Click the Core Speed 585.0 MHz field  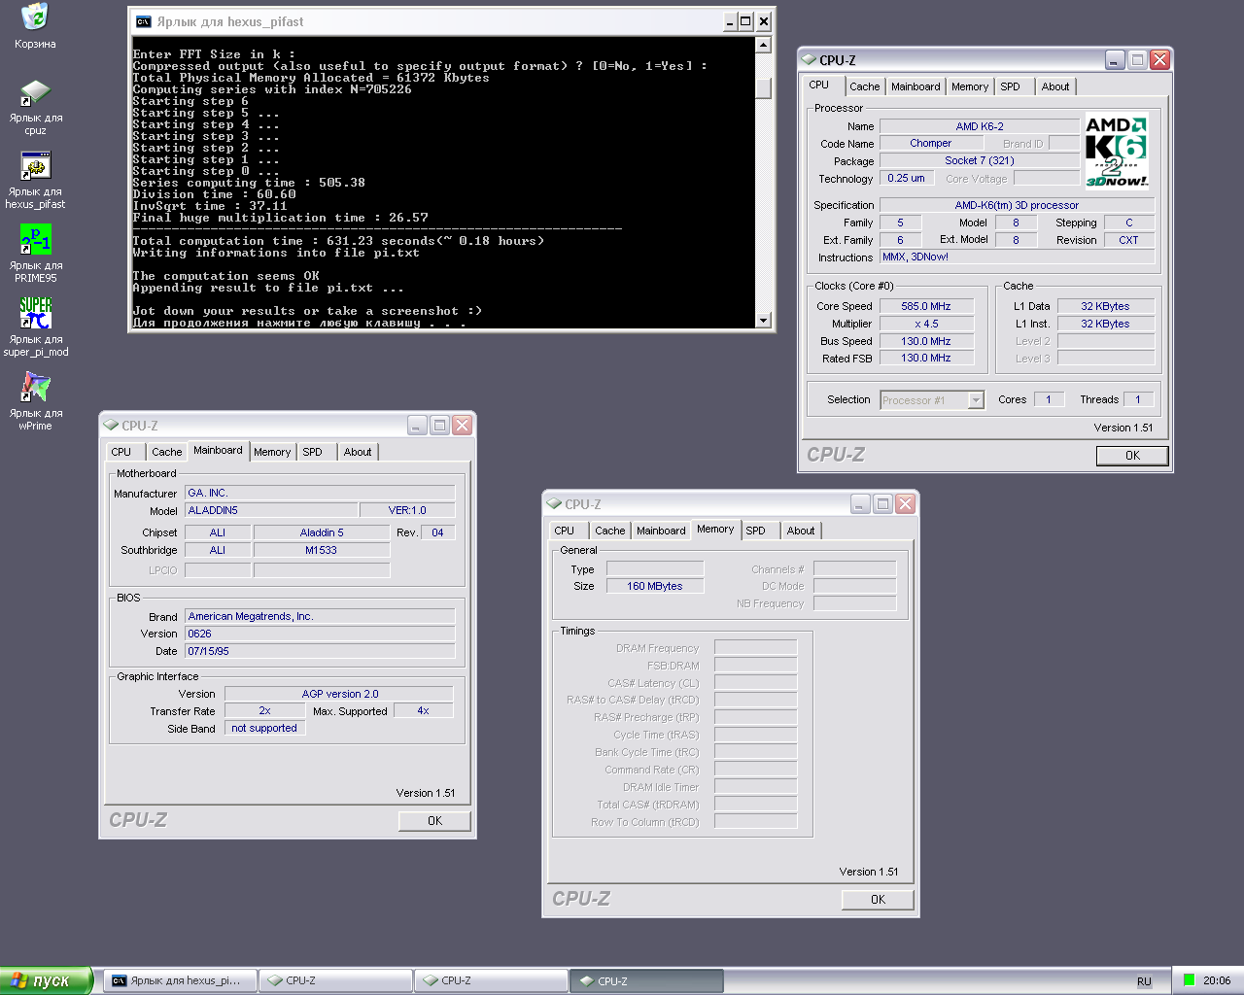[926, 306]
